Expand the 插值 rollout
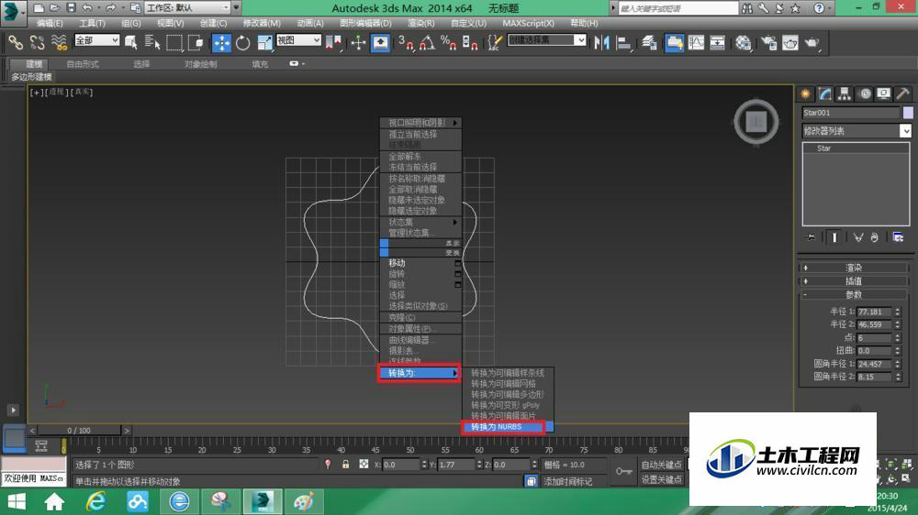918x515 pixels. (x=853, y=281)
